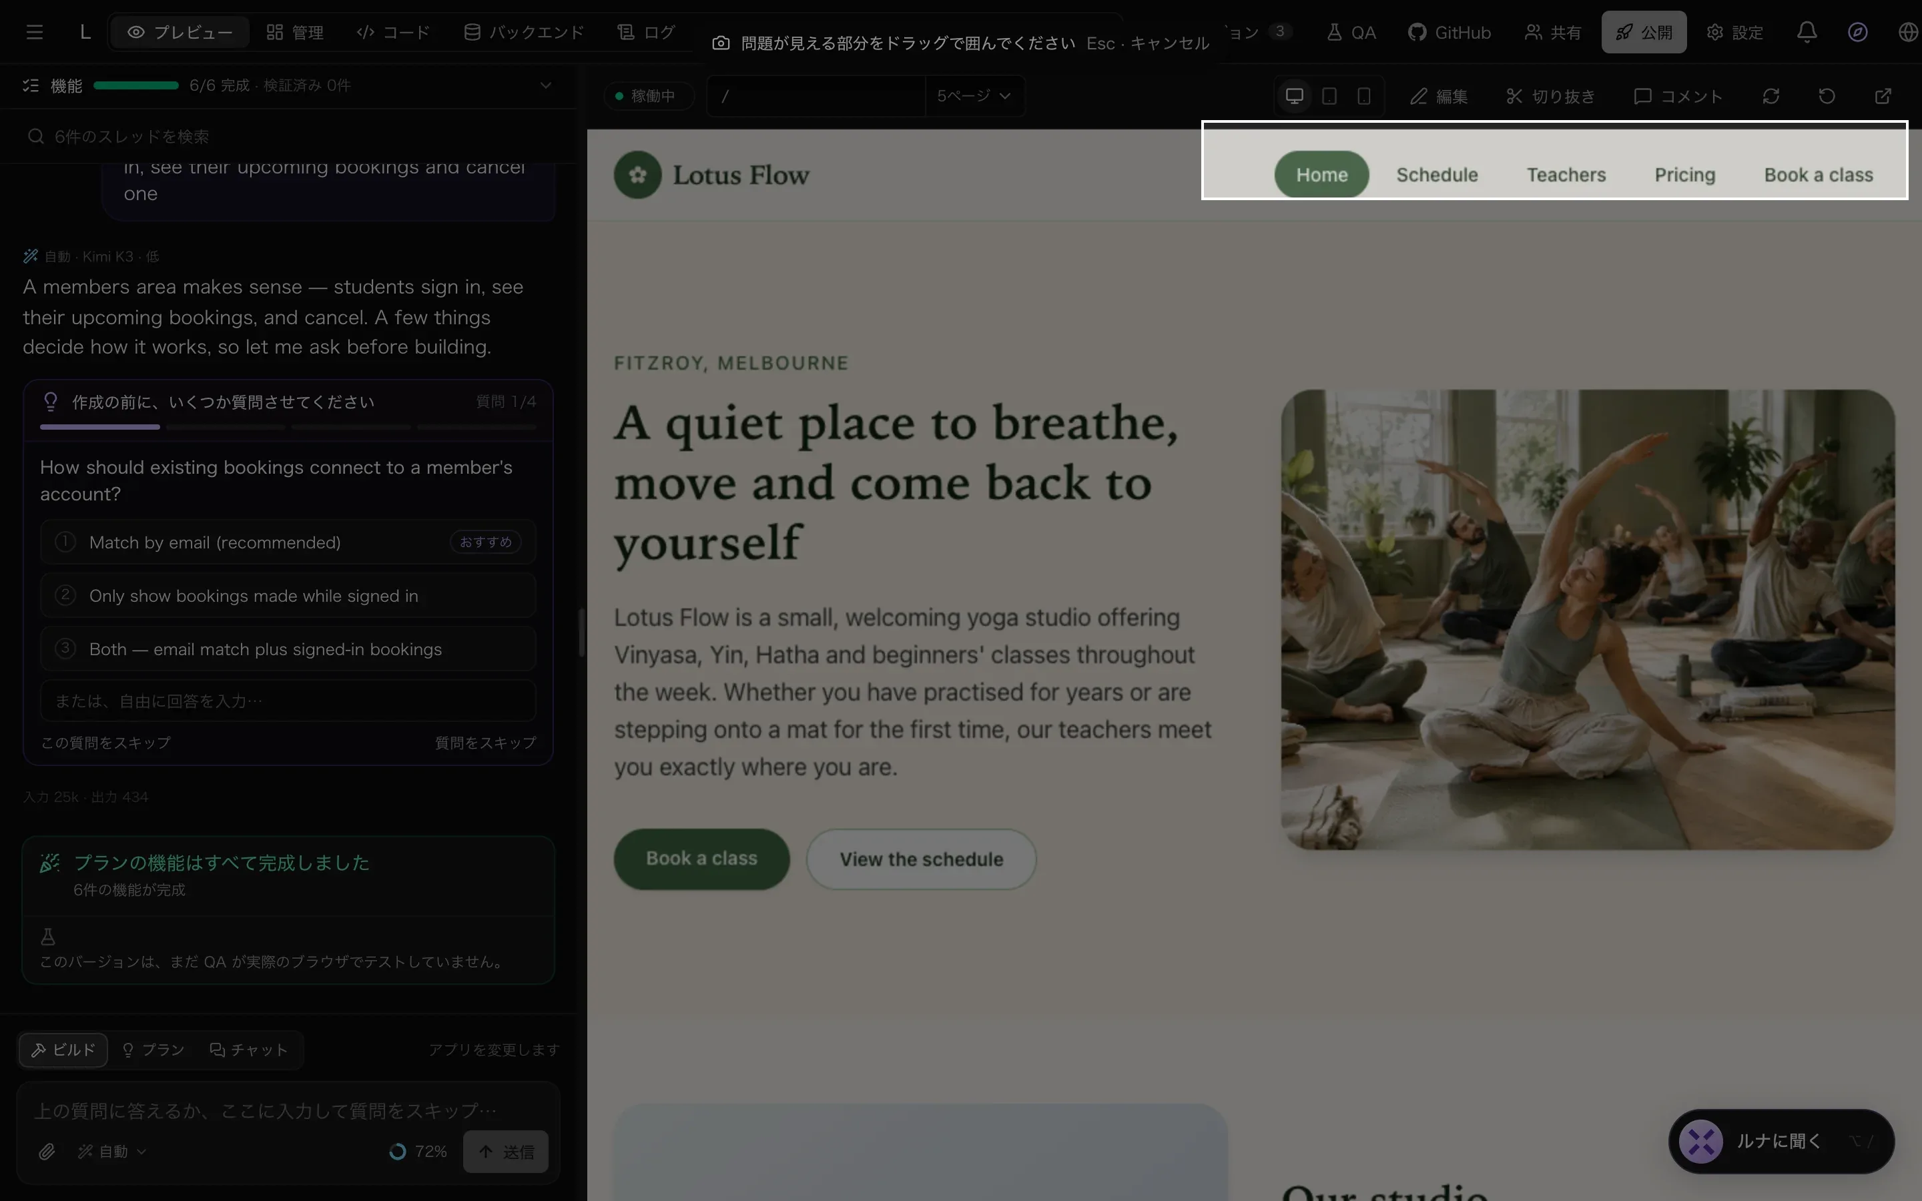The width and height of the screenshot is (1922, 1201).
Task: Open the compass explore icon
Action: [1858, 32]
